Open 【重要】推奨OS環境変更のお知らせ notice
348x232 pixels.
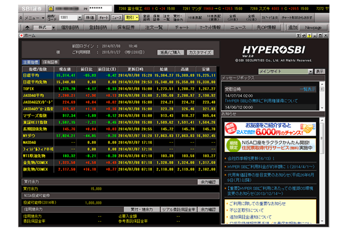[x=270, y=191]
